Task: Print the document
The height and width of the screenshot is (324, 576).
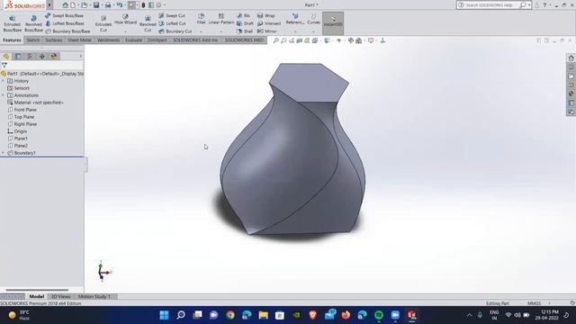Action: pyautogui.click(x=108, y=5)
